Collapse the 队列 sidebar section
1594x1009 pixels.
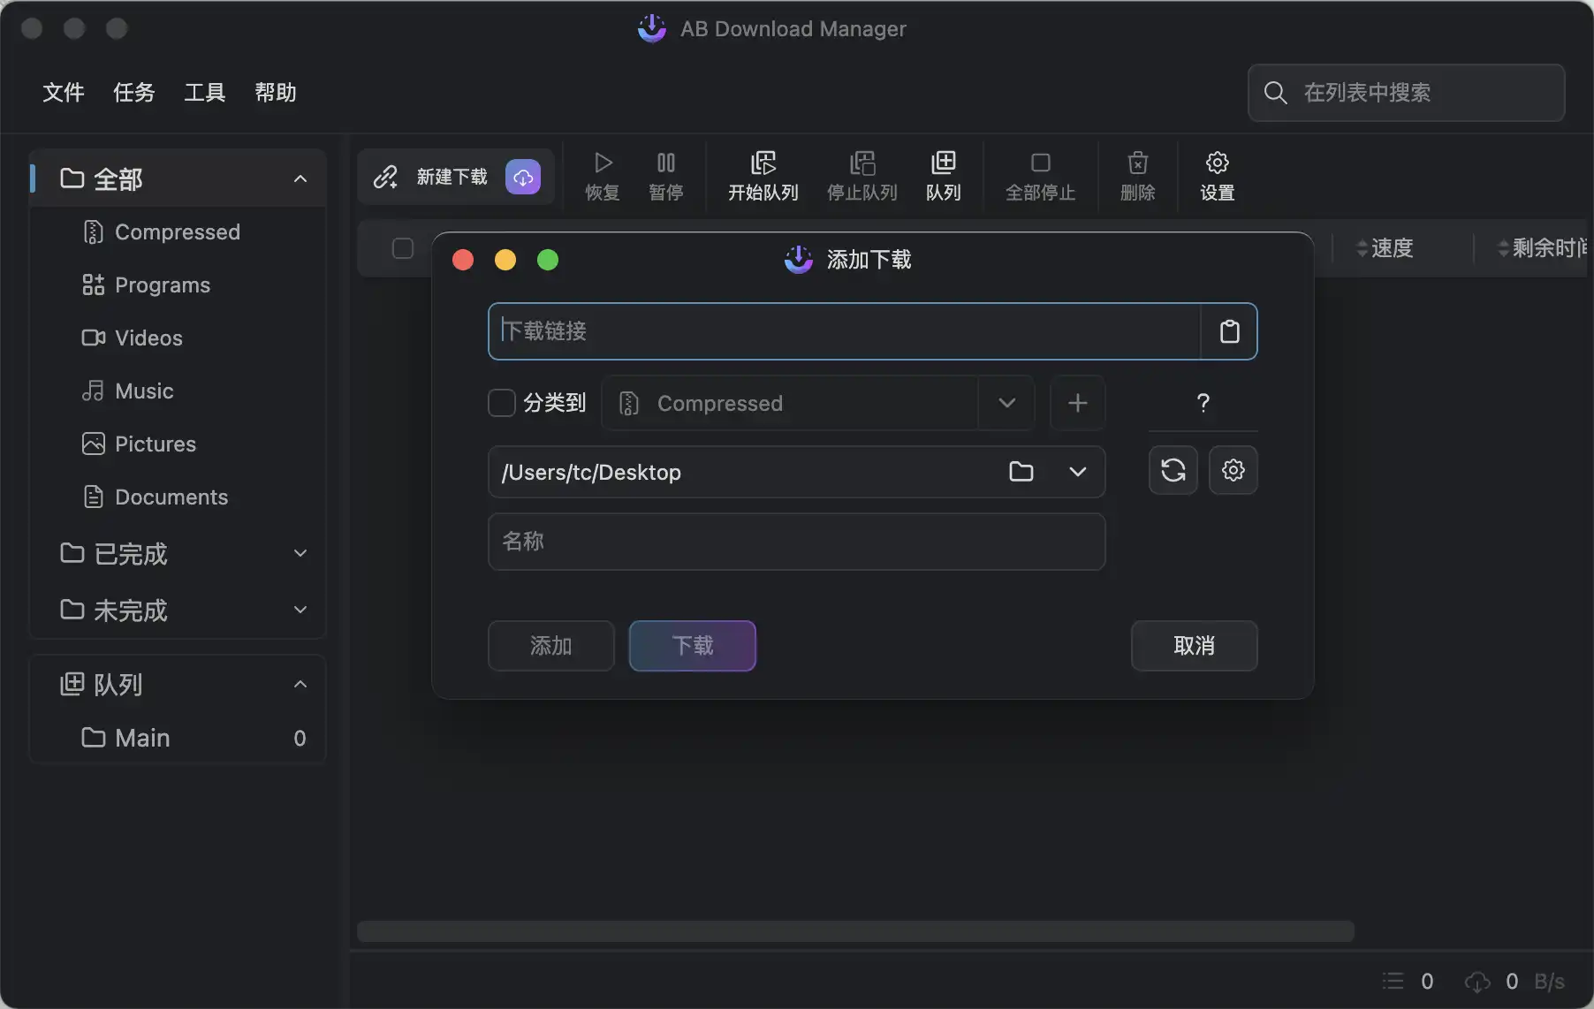[x=300, y=684]
